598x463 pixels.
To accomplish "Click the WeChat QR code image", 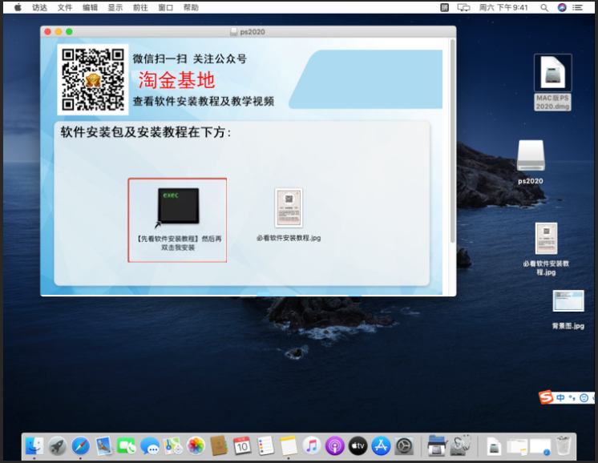I will point(93,79).
